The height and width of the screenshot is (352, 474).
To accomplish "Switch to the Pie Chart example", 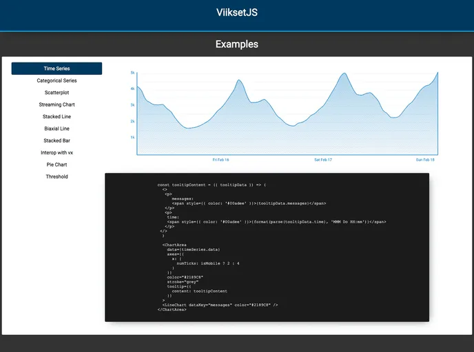I will pyautogui.click(x=56, y=165).
